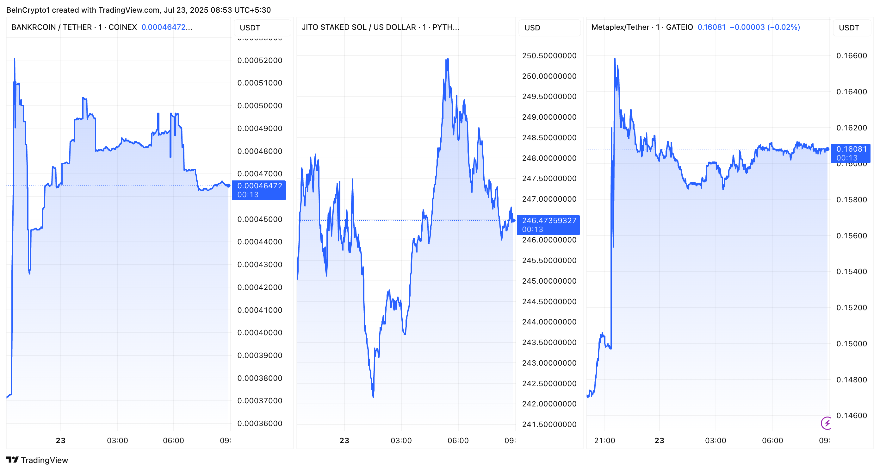Click the 0.00052000 price axis label
880x471 pixels.
pos(260,60)
